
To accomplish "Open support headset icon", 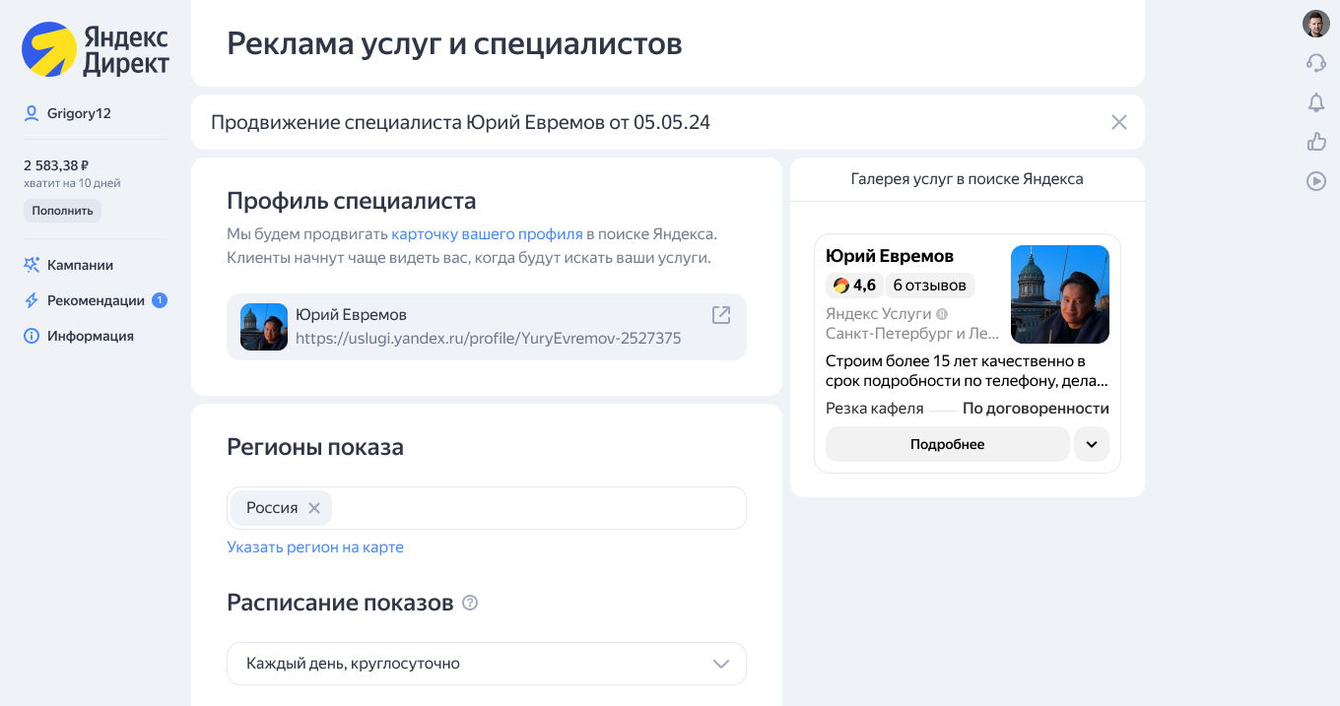I will [x=1315, y=63].
